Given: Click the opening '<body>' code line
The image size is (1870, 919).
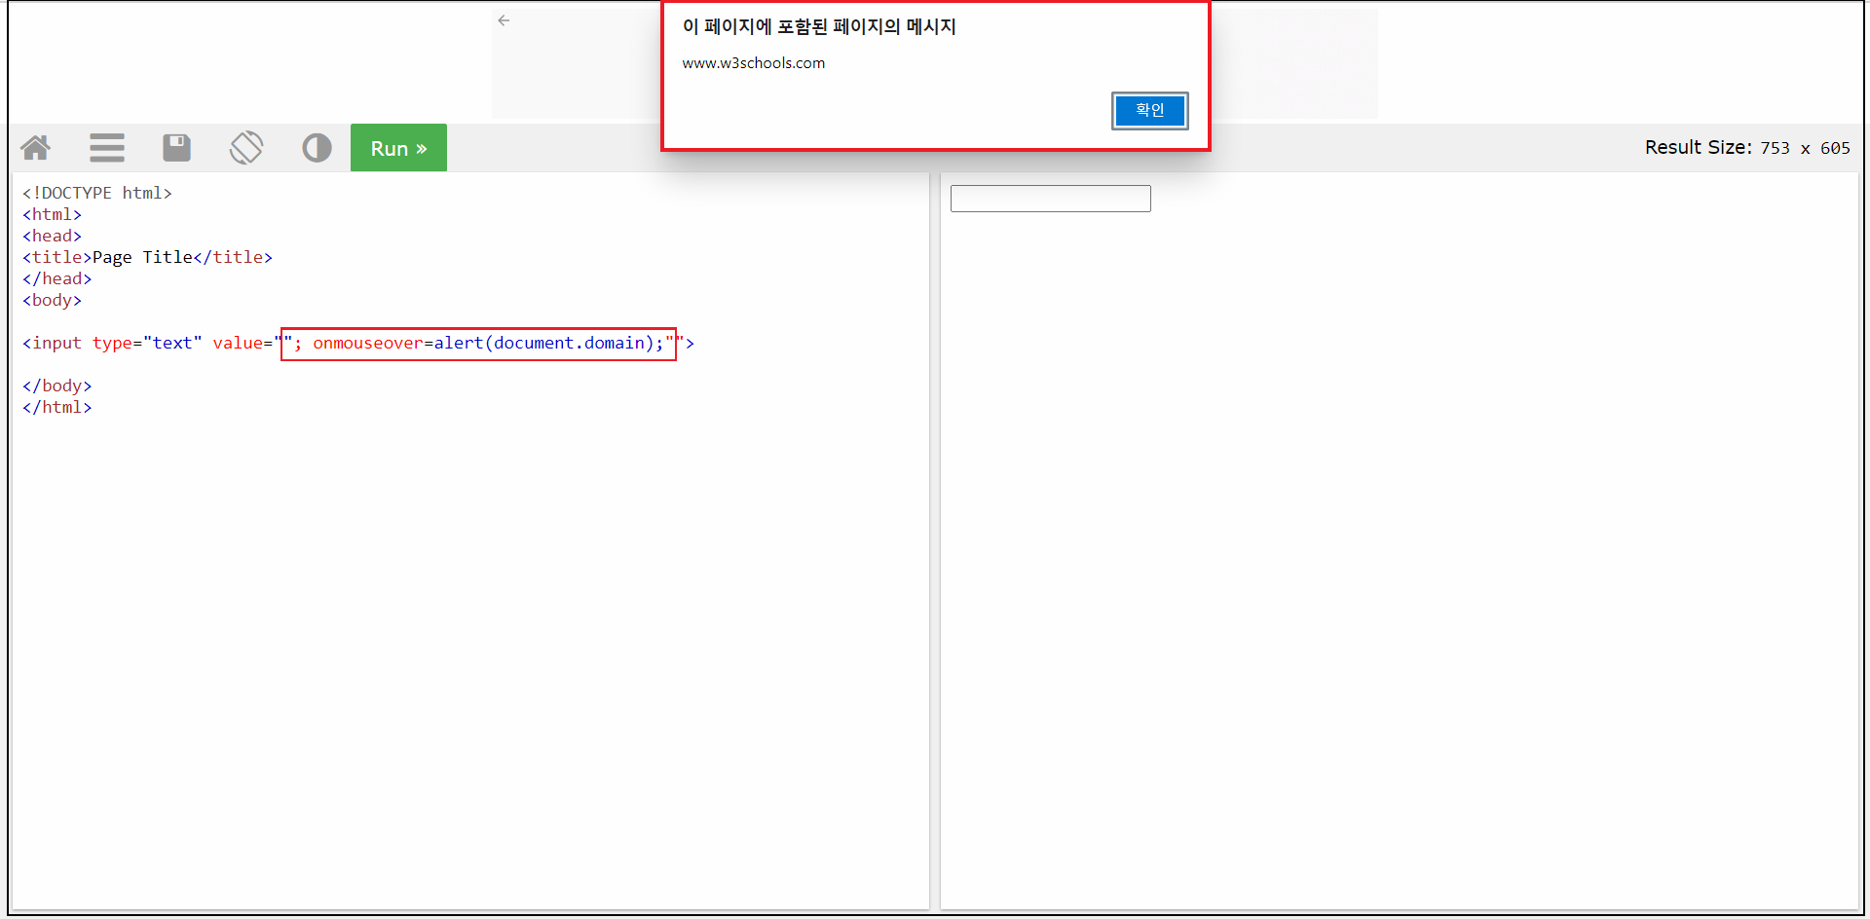Looking at the screenshot, I should coord(52,300).
